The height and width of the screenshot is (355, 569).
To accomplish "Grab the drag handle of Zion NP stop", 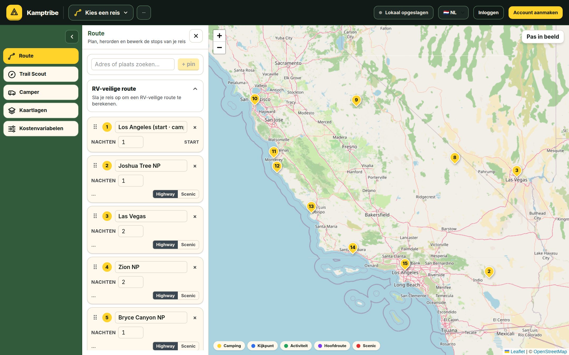I will pos(95,267).
